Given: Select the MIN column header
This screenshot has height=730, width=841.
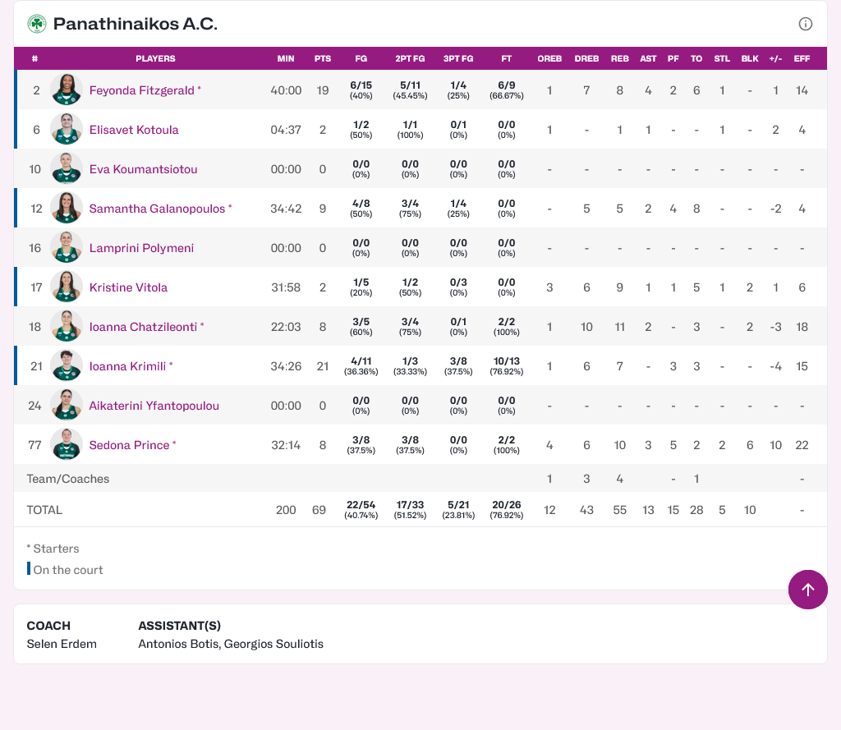Looking at the screenshot, I should [x=286, y=59].
